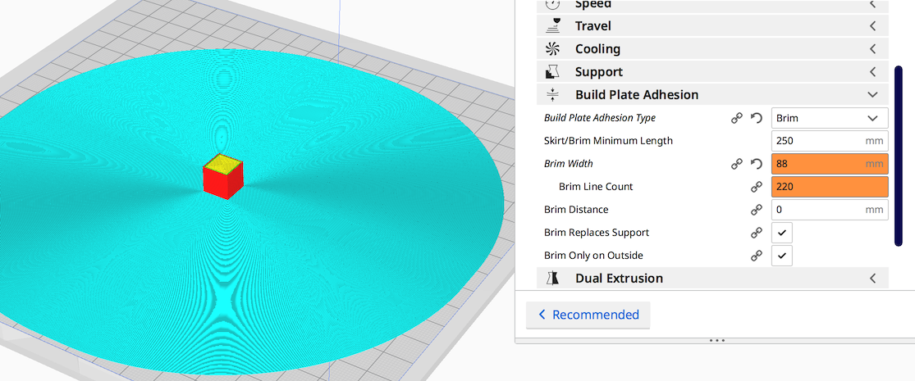Image resolution: width=915 pixels, height=381 pixels.
Task: Click the Dual Extrusion icon
Action: pyautogui.click(x=552, y=278)
